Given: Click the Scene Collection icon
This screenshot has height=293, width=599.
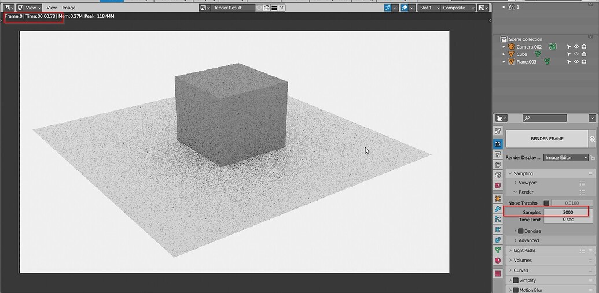Looking at the screenshot, I should point(504,39).
